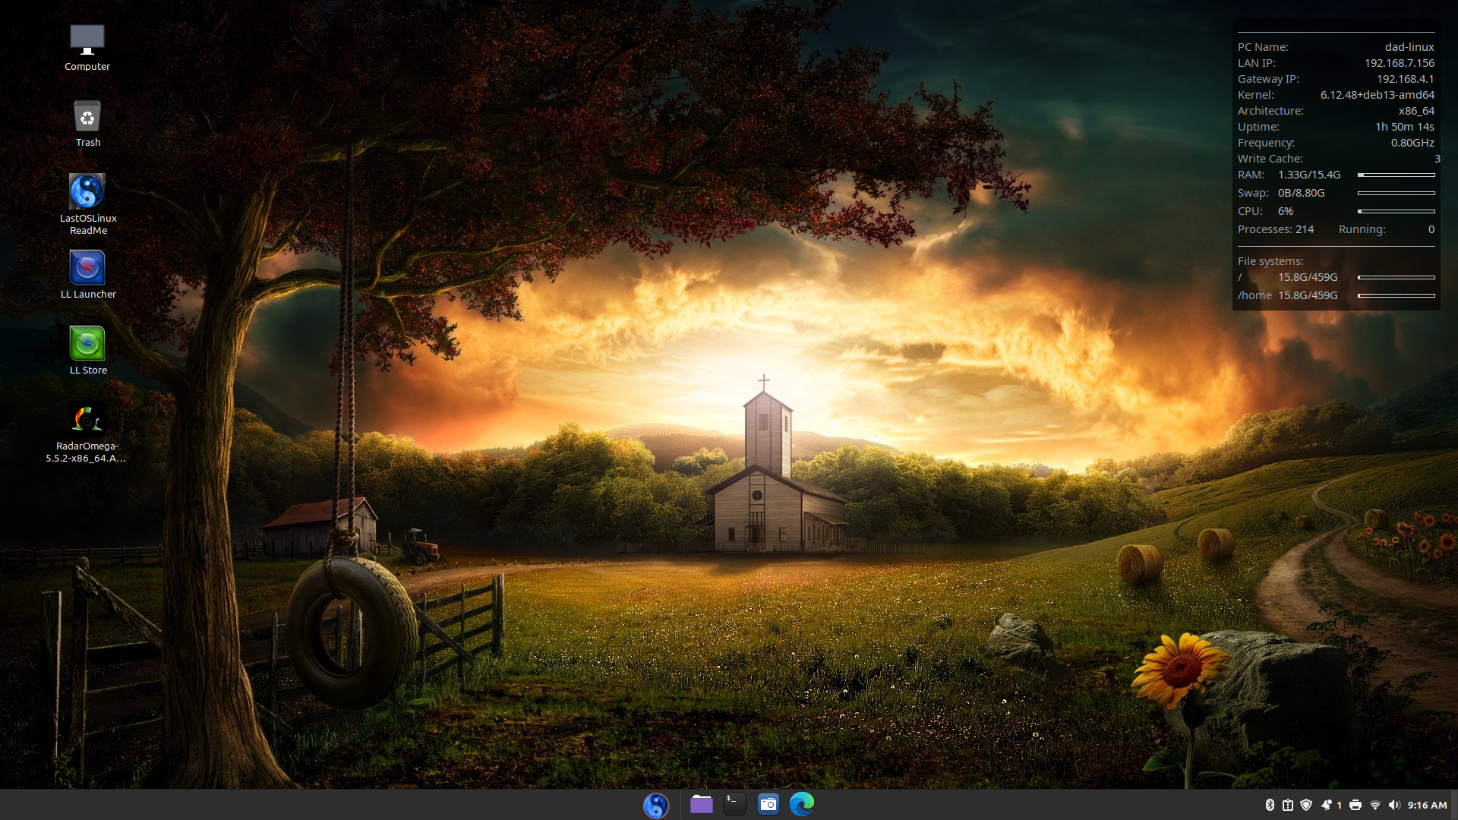Open the purple file manager in taskbar
The image size is (1458, 820).
(x=701, y=805)
